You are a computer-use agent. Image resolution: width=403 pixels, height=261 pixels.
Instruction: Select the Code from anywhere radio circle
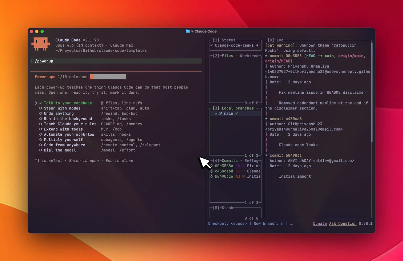40,145
